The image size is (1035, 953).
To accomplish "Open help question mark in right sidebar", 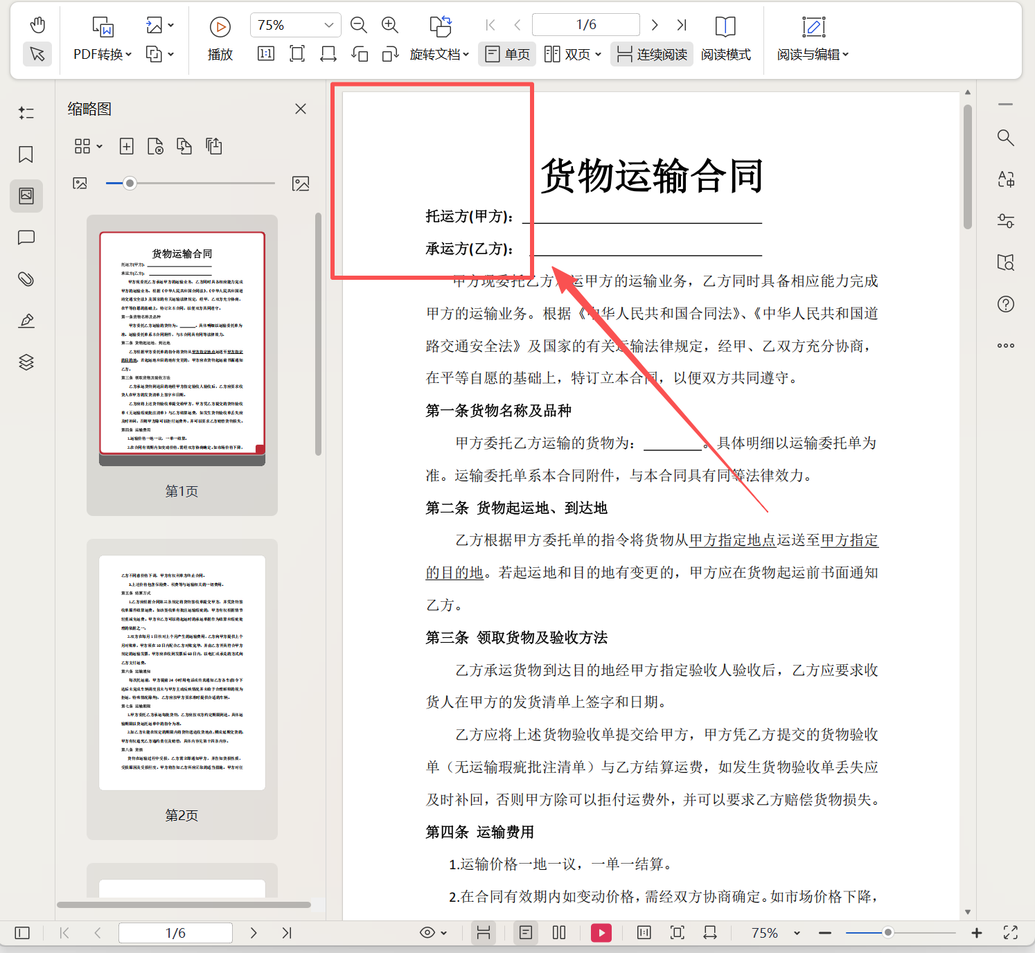I will point(1006,304).
